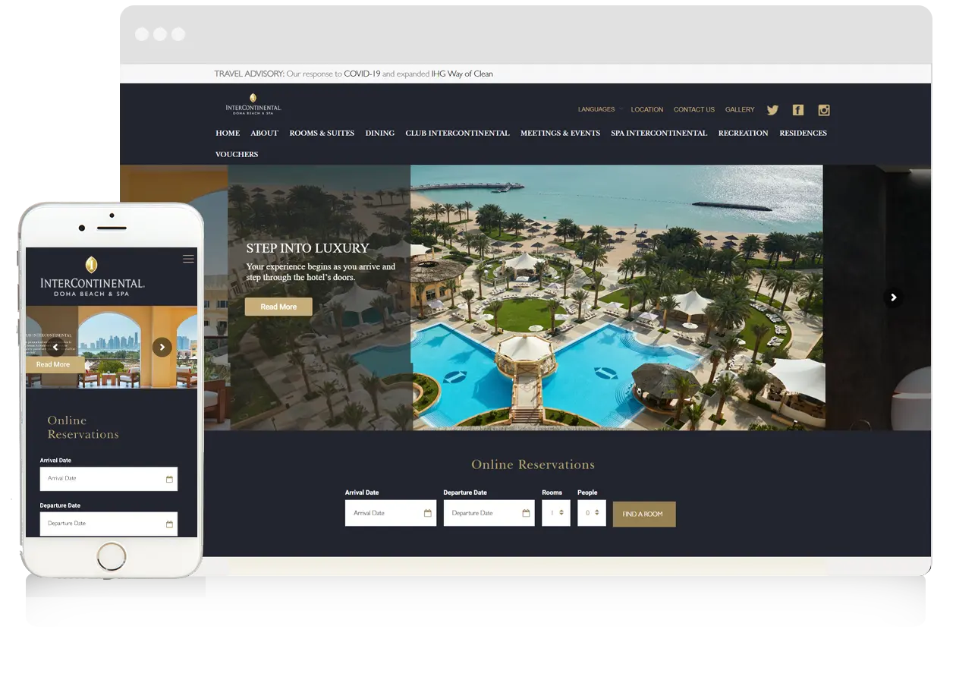Click the desktop Online Reservations heading
Viewport: 956px width, 683px height.
[x=533, y=464]
